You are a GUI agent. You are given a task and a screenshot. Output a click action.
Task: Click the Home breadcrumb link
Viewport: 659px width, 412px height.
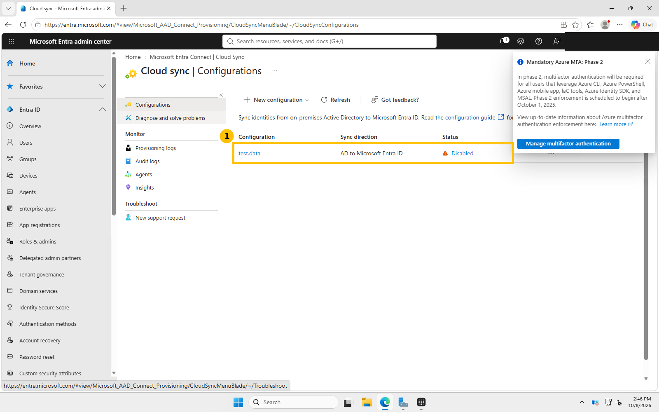tap(133, 57)
